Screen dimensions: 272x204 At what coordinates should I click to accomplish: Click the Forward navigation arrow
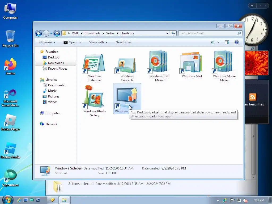(x=46, y=33)
